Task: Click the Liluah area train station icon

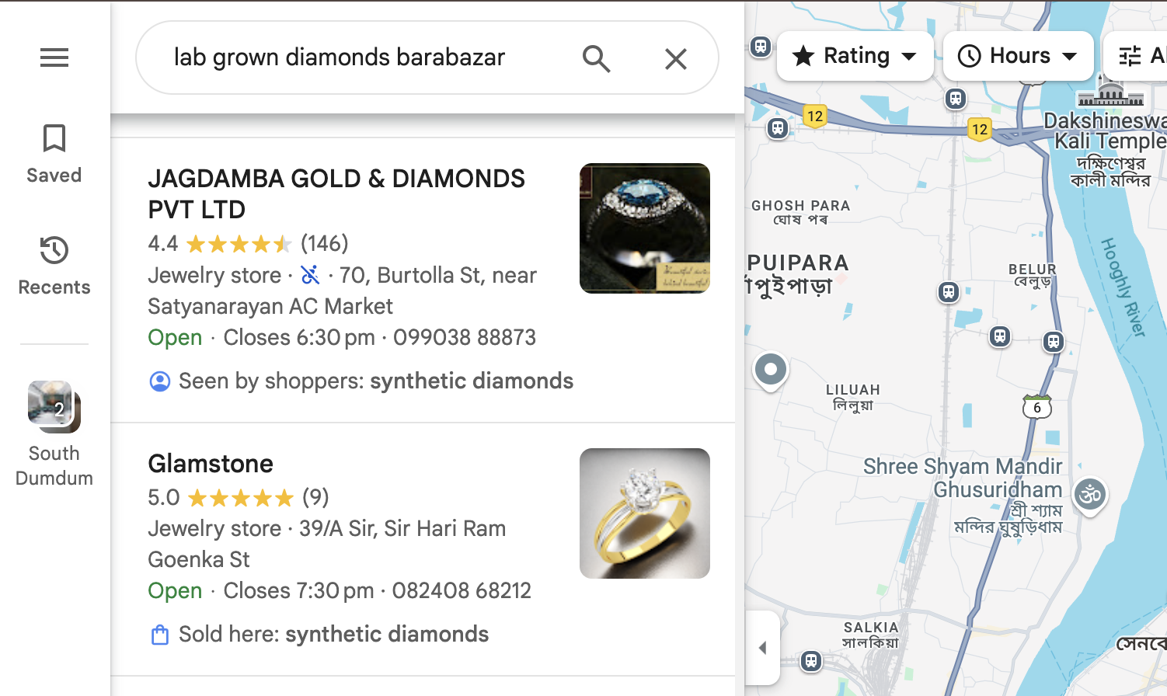Action: (948, 292)
